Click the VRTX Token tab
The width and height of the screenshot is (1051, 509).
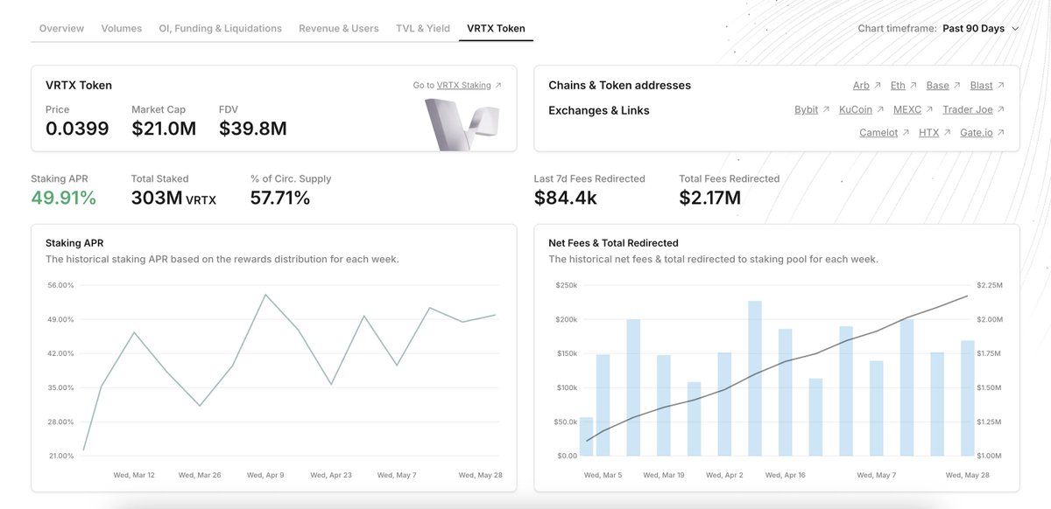pyautogui.click(x=497, y=28)
